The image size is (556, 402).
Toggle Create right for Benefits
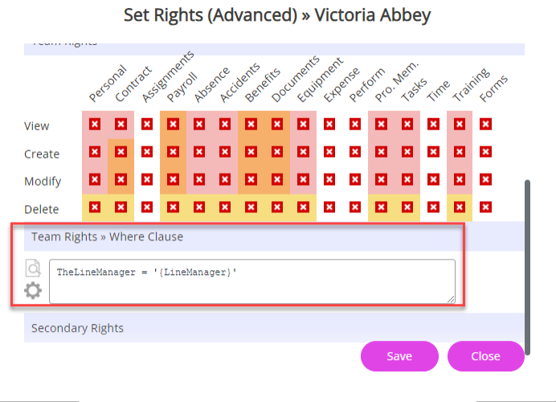[251, 152]
